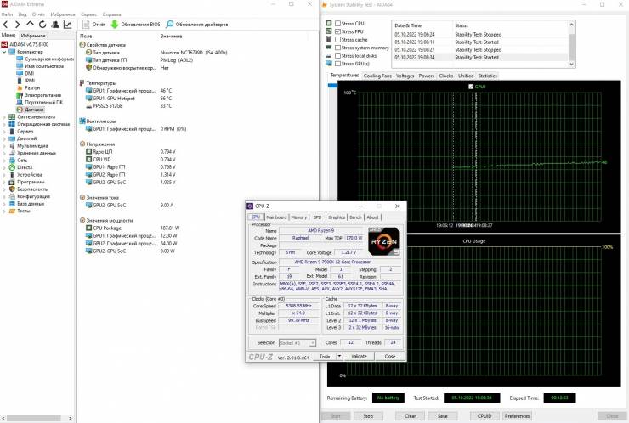Select Датчики sensor tree item
The width and height of the screenshot is (629, 423).
coord(30,110)
